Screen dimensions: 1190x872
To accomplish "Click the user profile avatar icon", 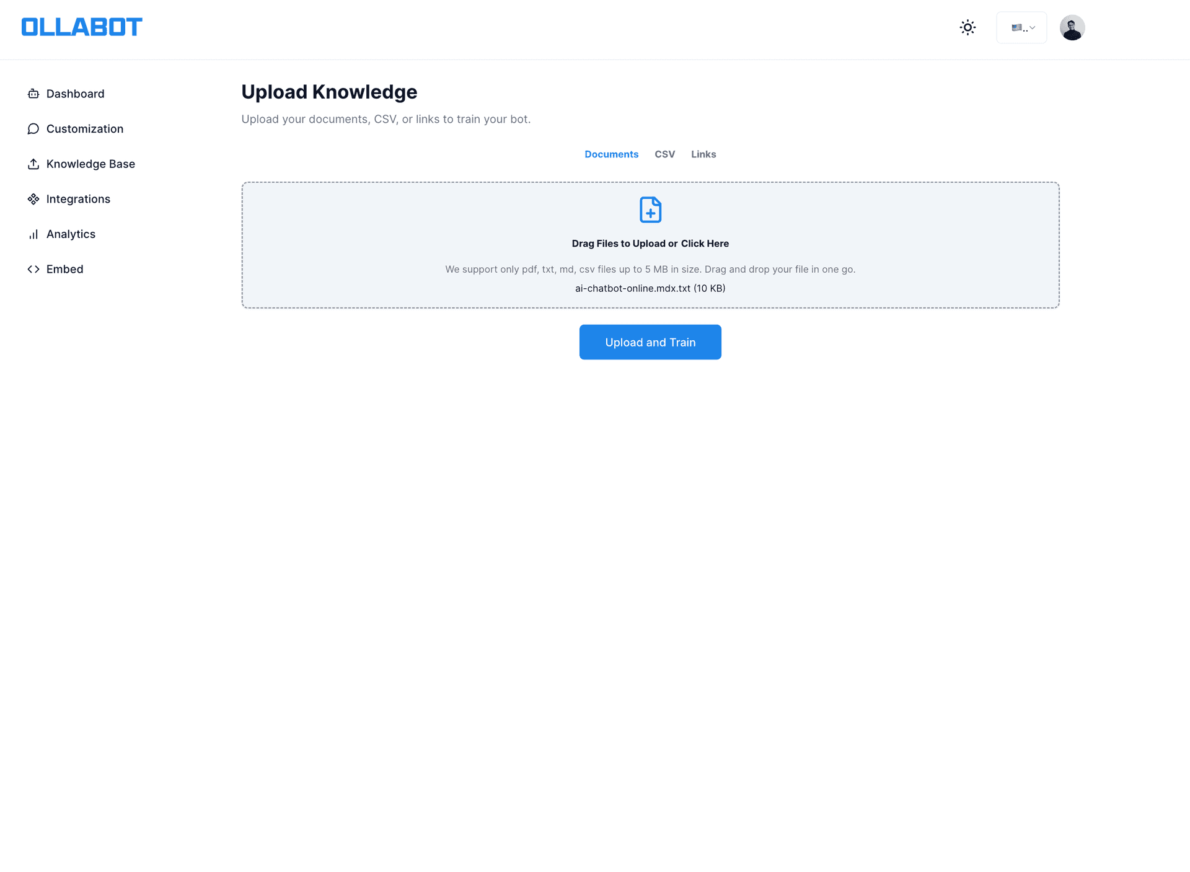I will (x=1072, y=28).
